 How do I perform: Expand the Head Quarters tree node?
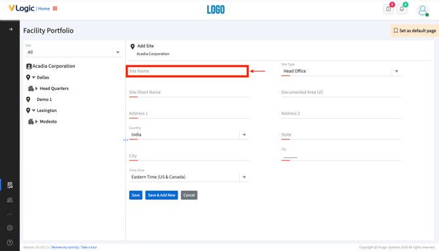point(37,88)
